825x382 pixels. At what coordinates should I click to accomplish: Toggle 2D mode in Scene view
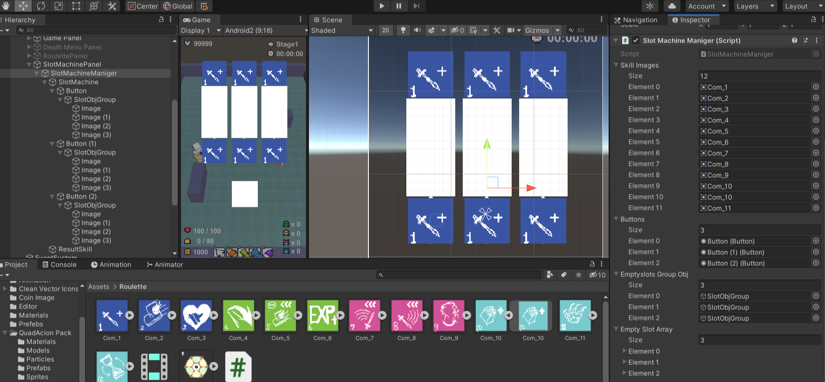(x=386, y=30)
